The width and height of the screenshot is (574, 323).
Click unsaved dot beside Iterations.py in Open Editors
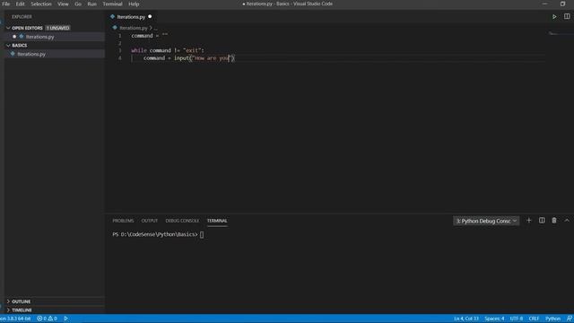point(14,37)
